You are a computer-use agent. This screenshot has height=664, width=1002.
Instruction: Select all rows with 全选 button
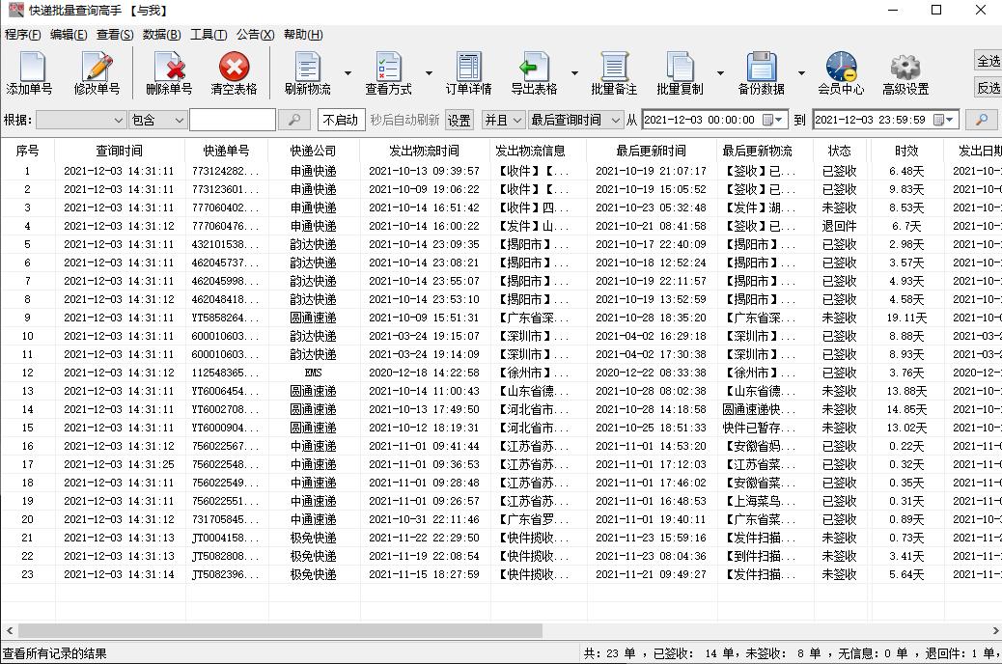988,59
